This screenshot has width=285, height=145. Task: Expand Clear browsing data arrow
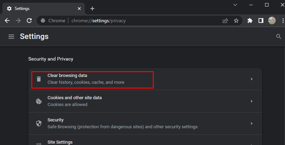coord(252,79)
